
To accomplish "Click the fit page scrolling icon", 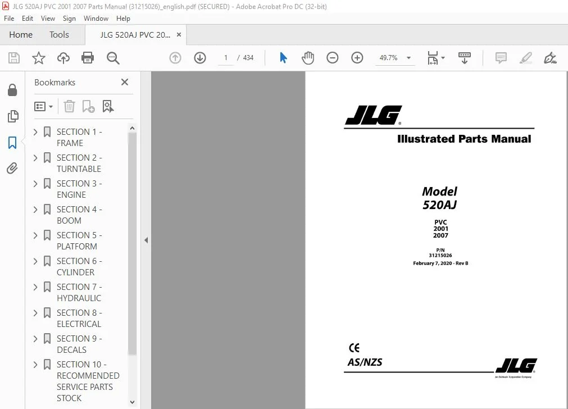I will (433, 58).
